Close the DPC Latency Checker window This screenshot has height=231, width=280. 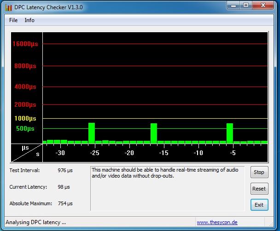point(263,6)
